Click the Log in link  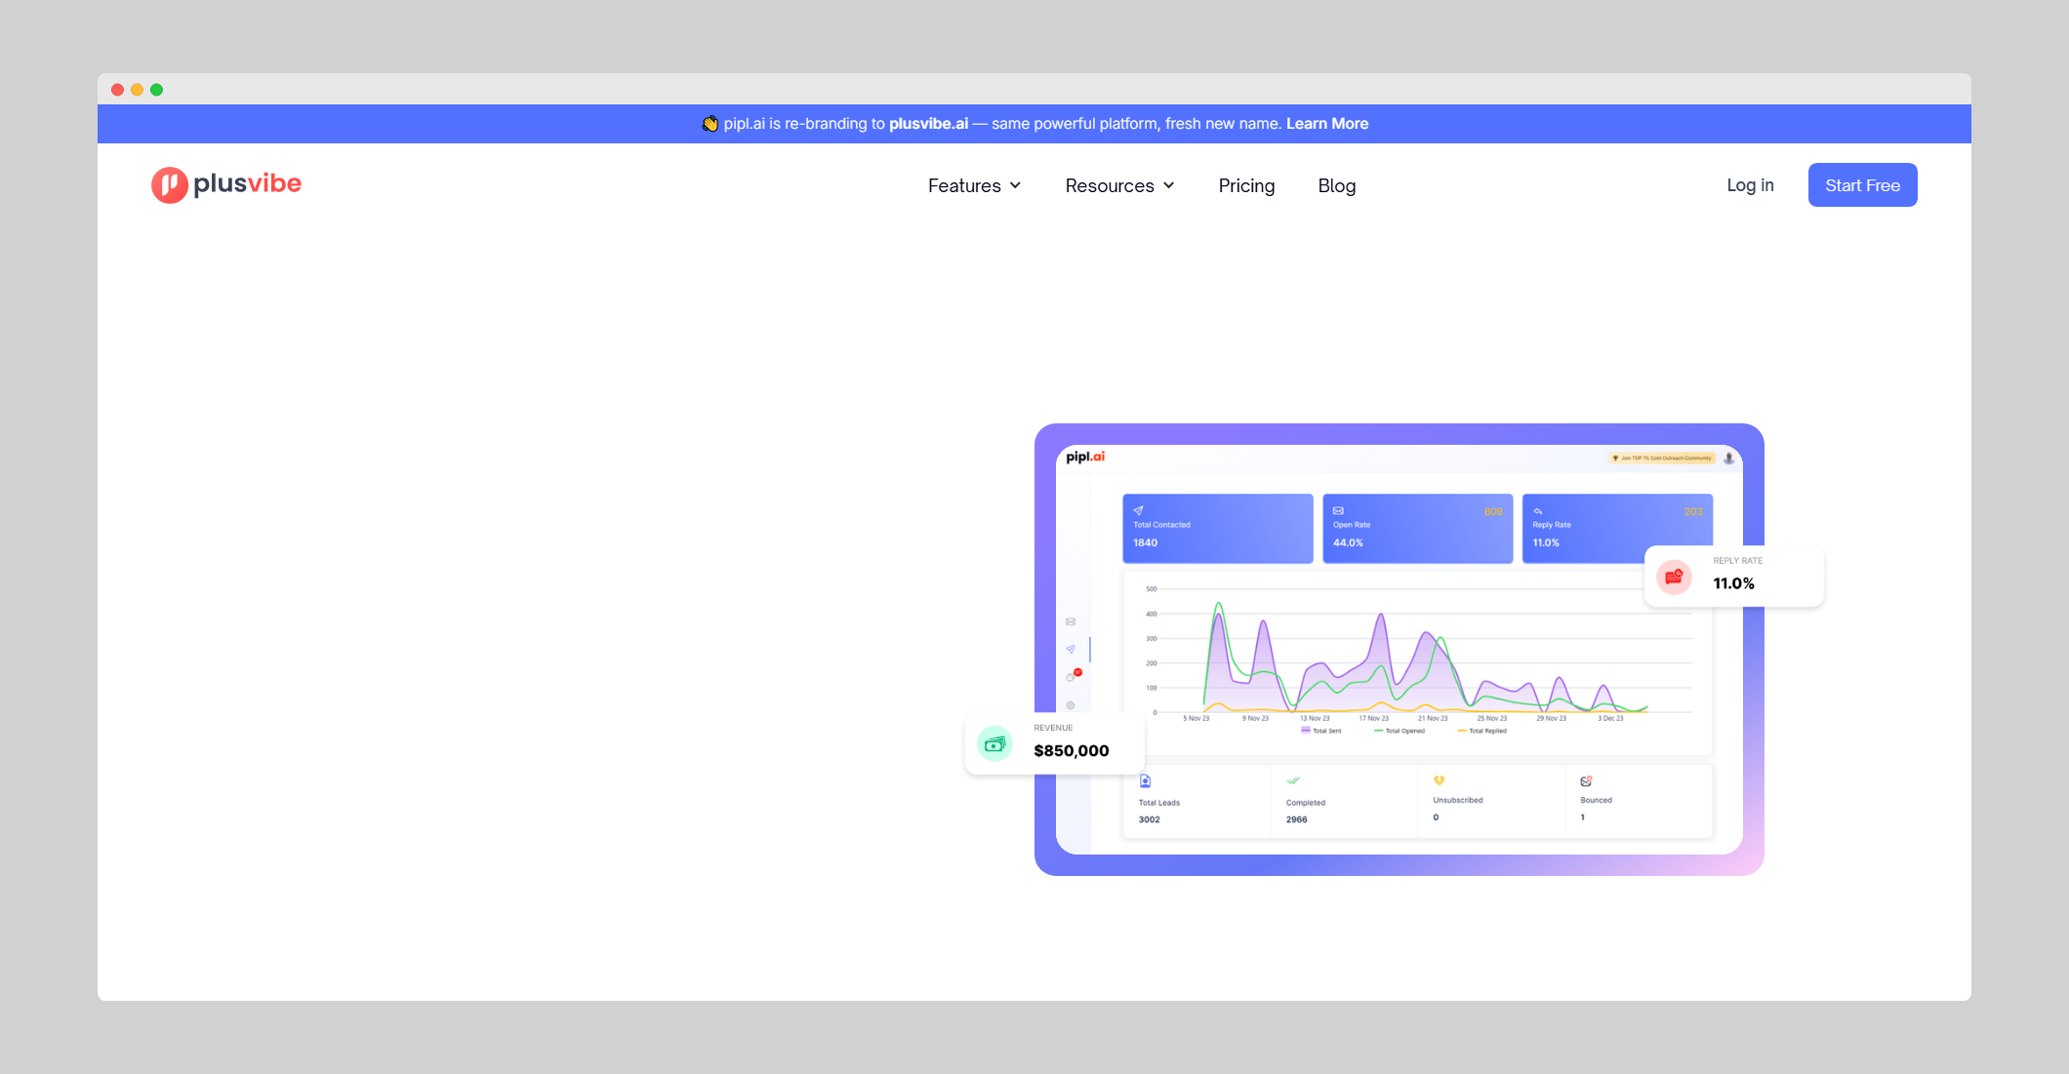1750,185
